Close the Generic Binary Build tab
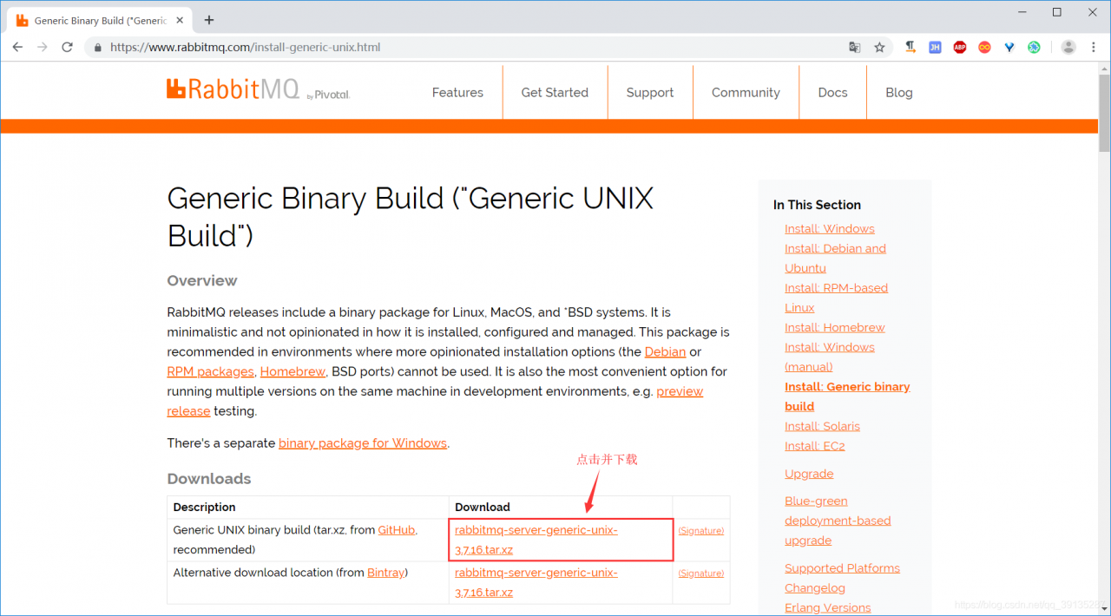The width and height of the screenshot is (1111, 616). click(181, 20)
